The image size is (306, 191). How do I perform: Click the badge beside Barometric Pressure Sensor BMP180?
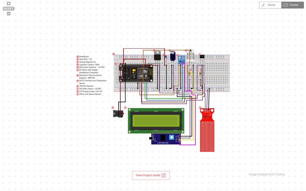[77, 75]
